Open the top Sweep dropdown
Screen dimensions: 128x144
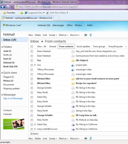point(53,35)
